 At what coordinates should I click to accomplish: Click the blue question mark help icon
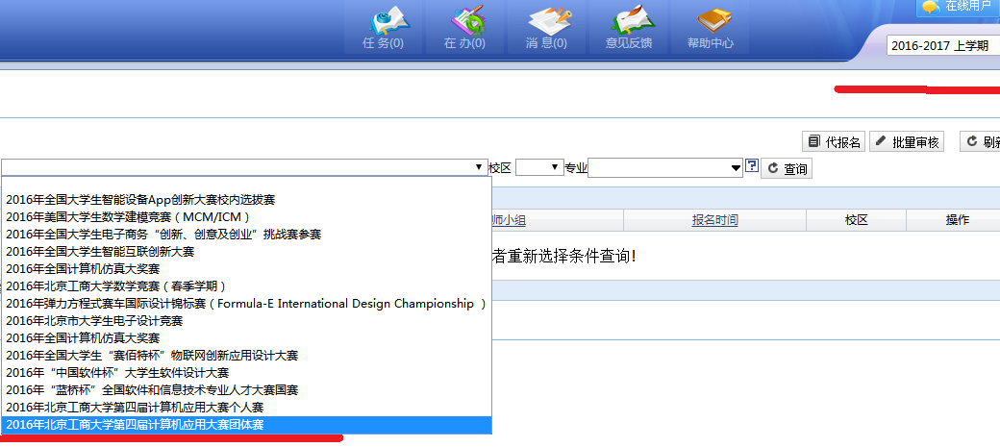[x=752, y=166]
